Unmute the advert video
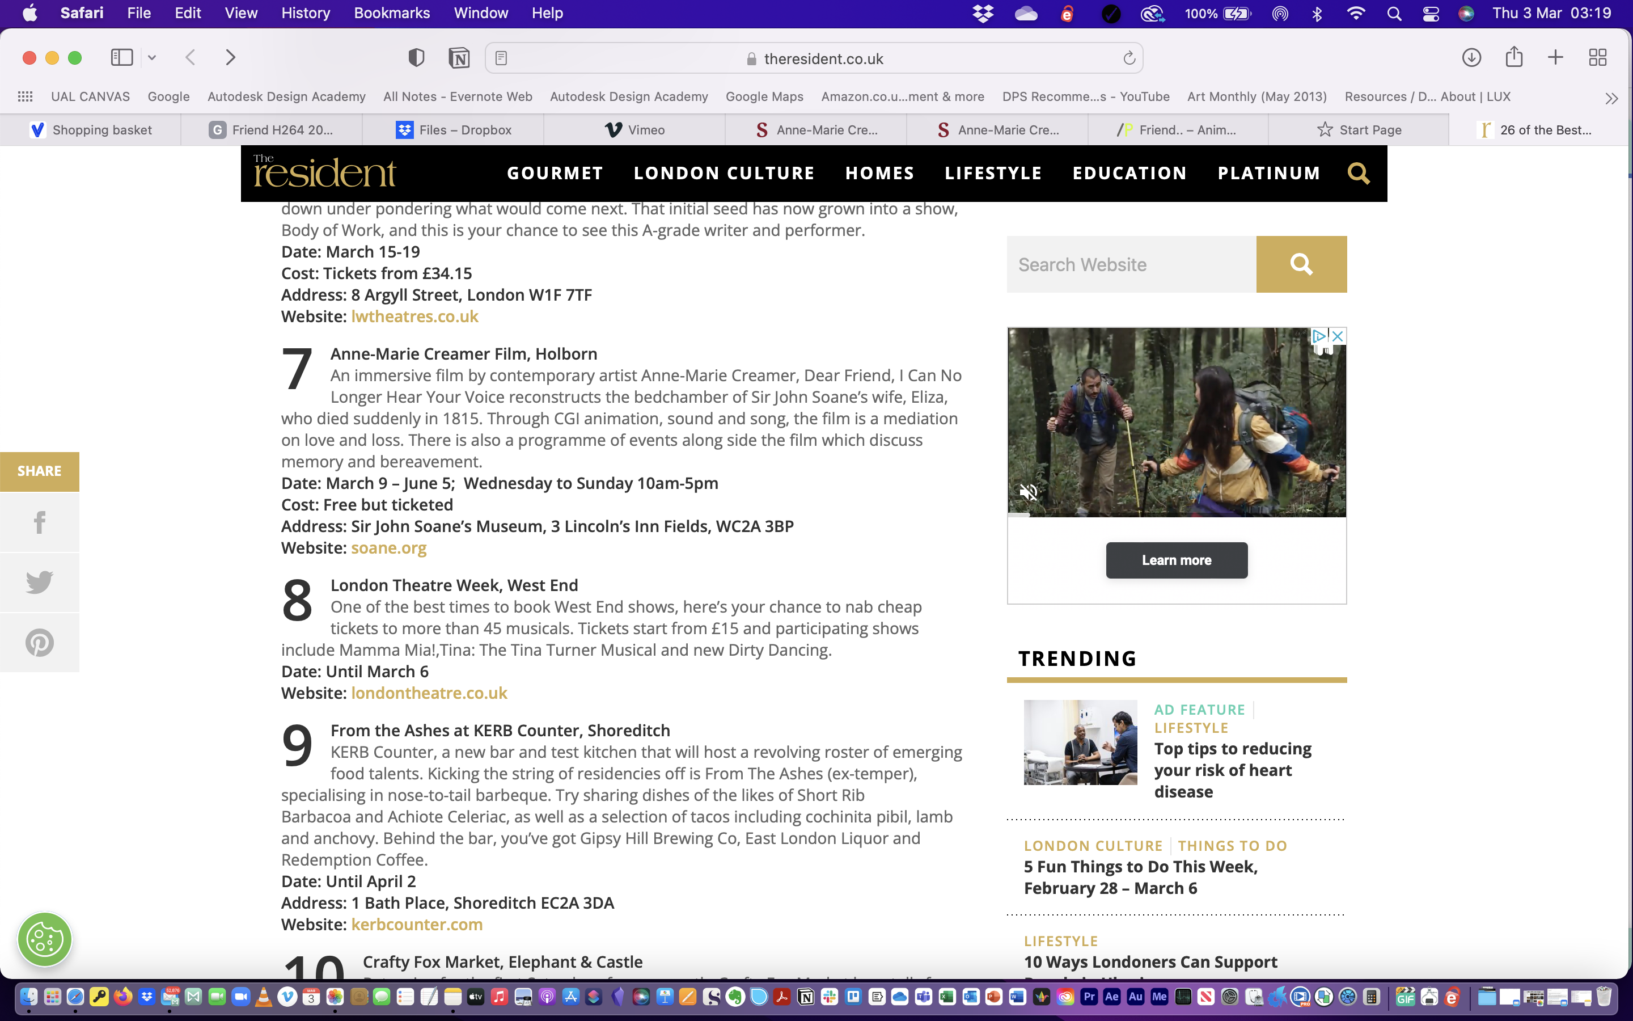 [x=1027, y=492]
